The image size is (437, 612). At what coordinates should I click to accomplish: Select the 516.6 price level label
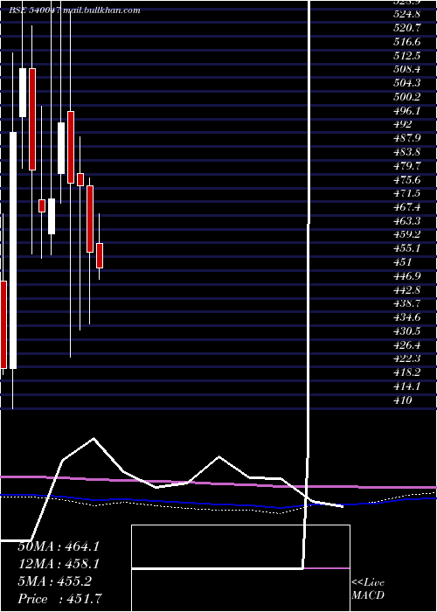click(x=407, y=41)
